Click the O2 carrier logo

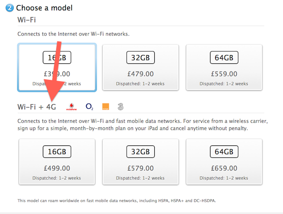click(x=89, y=107)
